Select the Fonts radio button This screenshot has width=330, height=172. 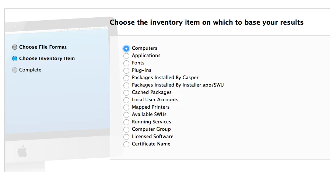126,63
